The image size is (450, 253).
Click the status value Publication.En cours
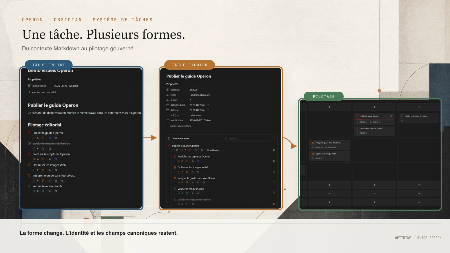[200, 95]
